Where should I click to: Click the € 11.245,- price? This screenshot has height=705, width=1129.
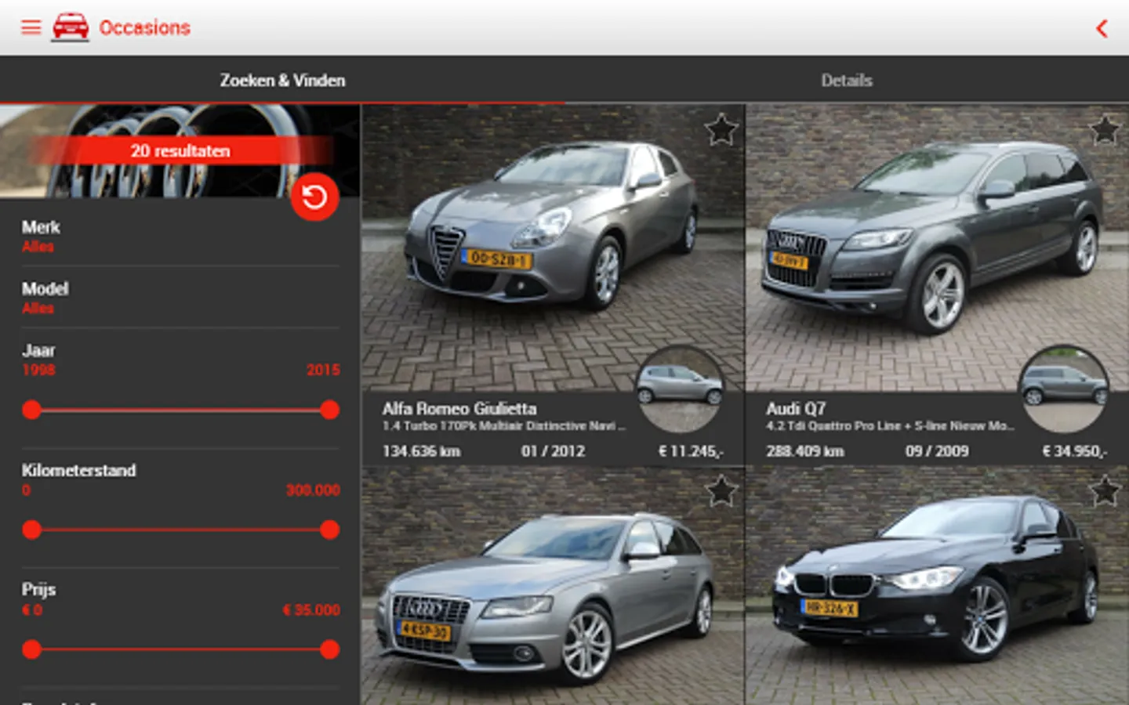691,451
